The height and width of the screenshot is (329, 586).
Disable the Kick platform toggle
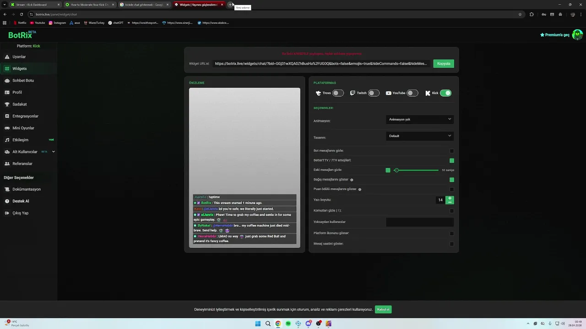point(445,93)
